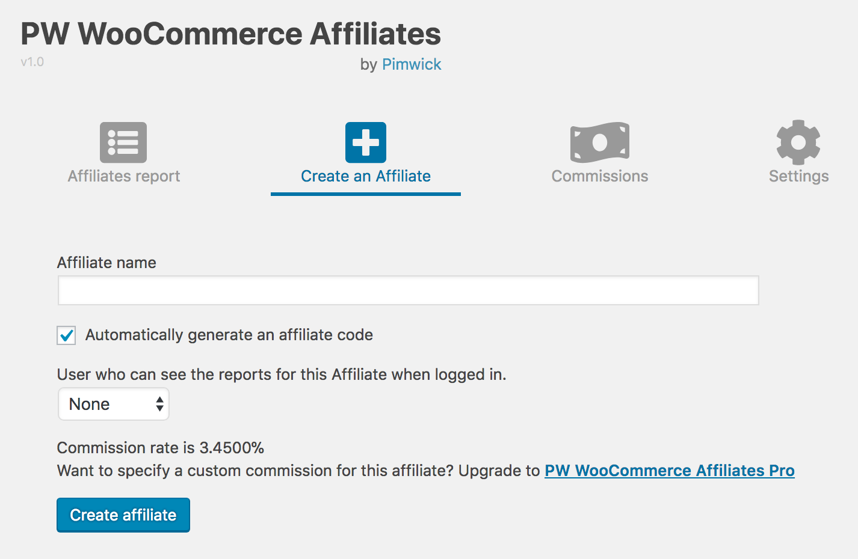Click the 'Affiliate name' field label
858x559 pixels.
[x=106, y=263]
